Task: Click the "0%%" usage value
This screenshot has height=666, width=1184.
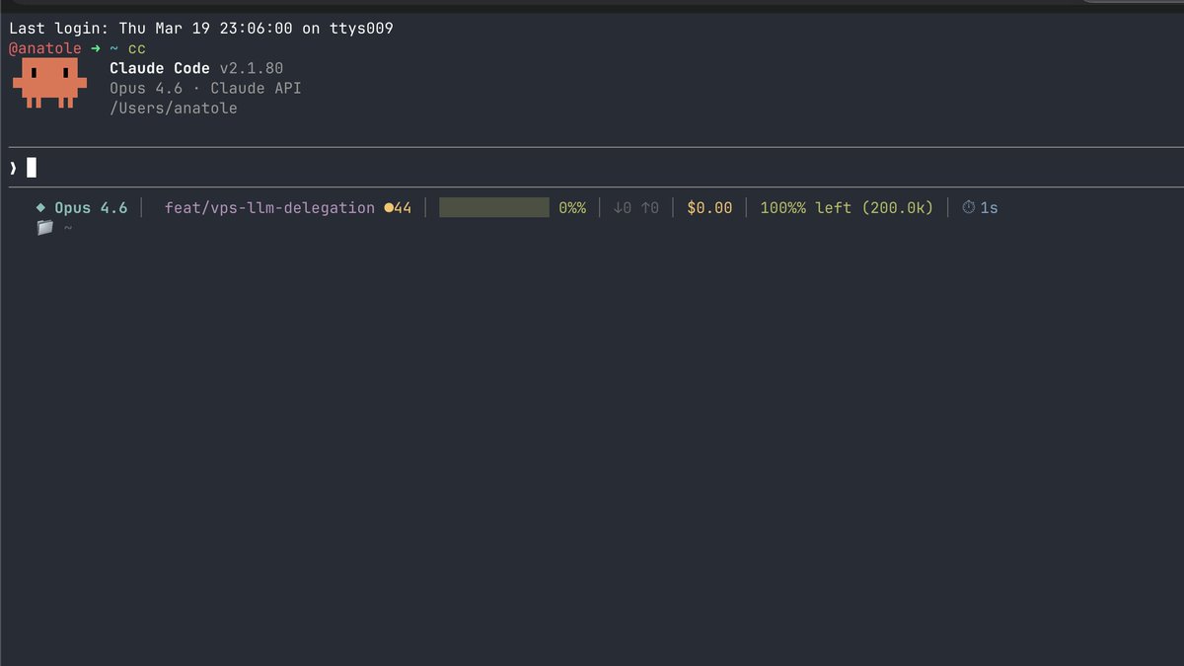Action: pyautogui.click(x=572, y=208)
